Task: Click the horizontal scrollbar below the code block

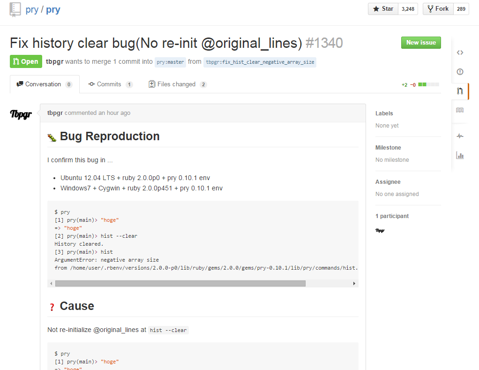Action: point(180,283)
